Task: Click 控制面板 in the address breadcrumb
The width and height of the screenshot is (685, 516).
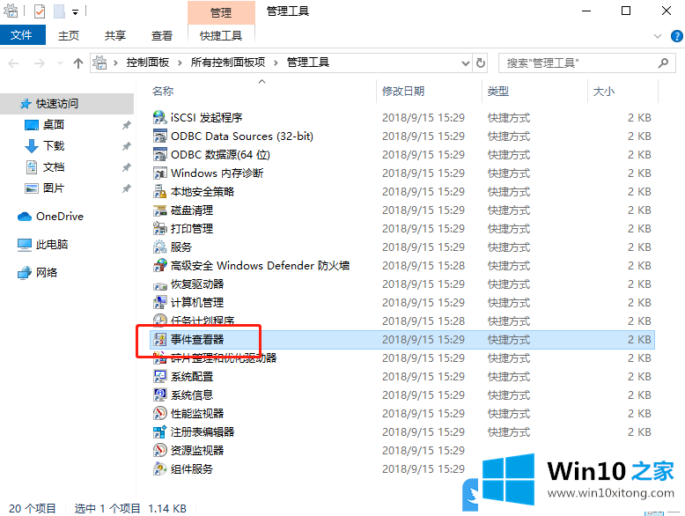Action: 148,63
